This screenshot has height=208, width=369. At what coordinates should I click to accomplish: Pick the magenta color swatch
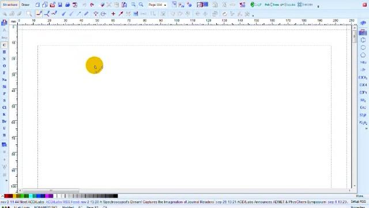tap(47, 196)
